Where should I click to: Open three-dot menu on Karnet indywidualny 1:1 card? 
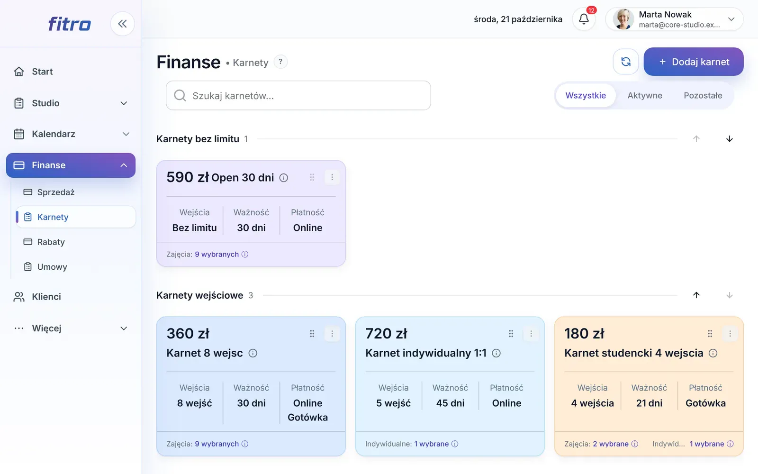coord(531,334)
